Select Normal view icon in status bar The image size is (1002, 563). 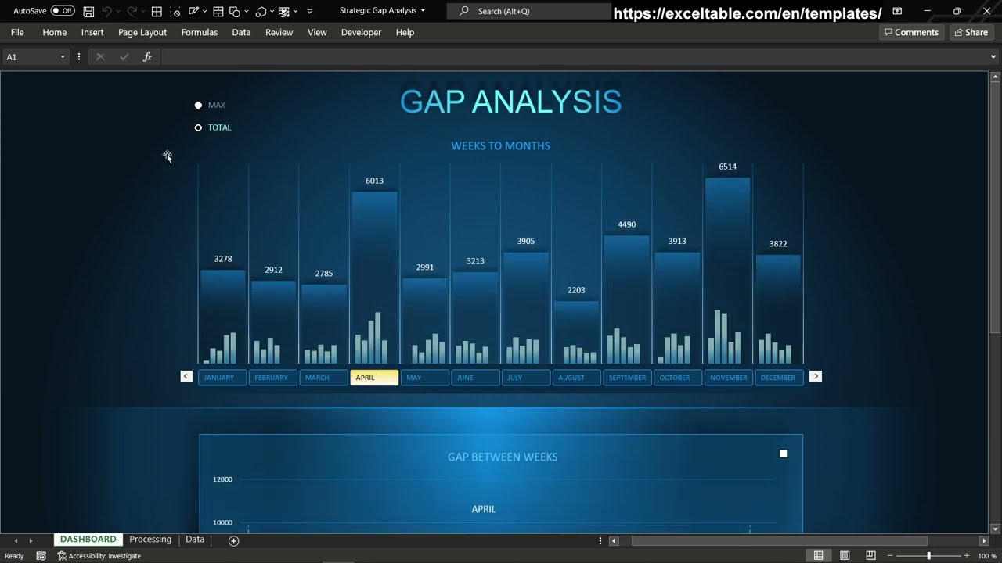[x=818, y=556]
